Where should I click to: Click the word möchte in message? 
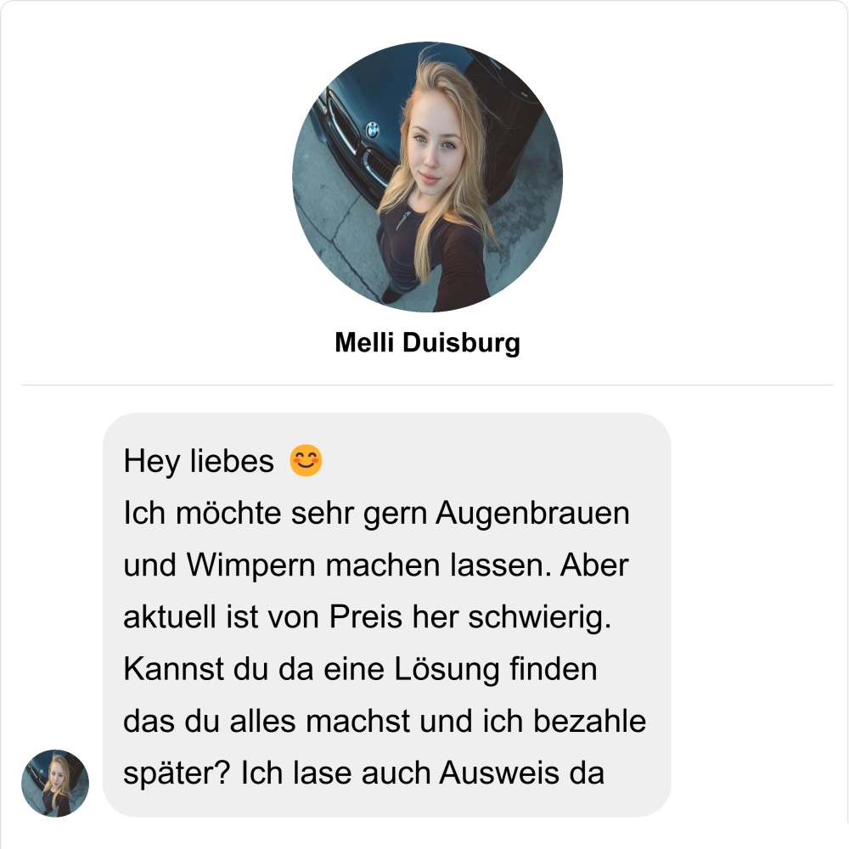[228, 513]
